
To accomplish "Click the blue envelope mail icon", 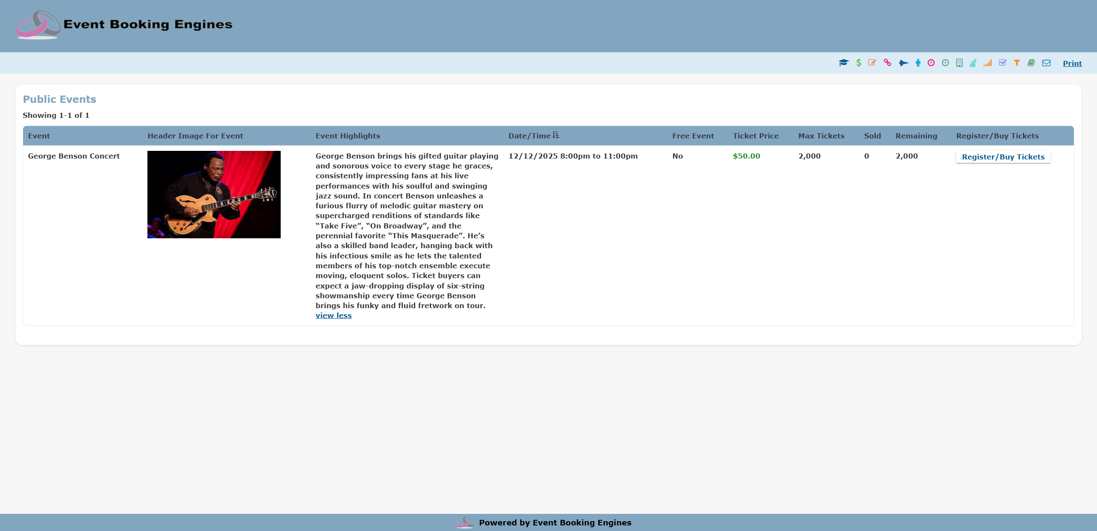I will pyautogui.click(x=1046, y=63).
